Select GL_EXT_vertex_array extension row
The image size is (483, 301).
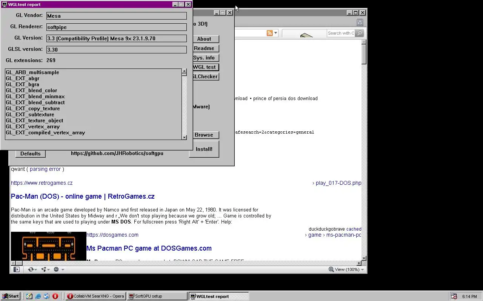[94, 126]
